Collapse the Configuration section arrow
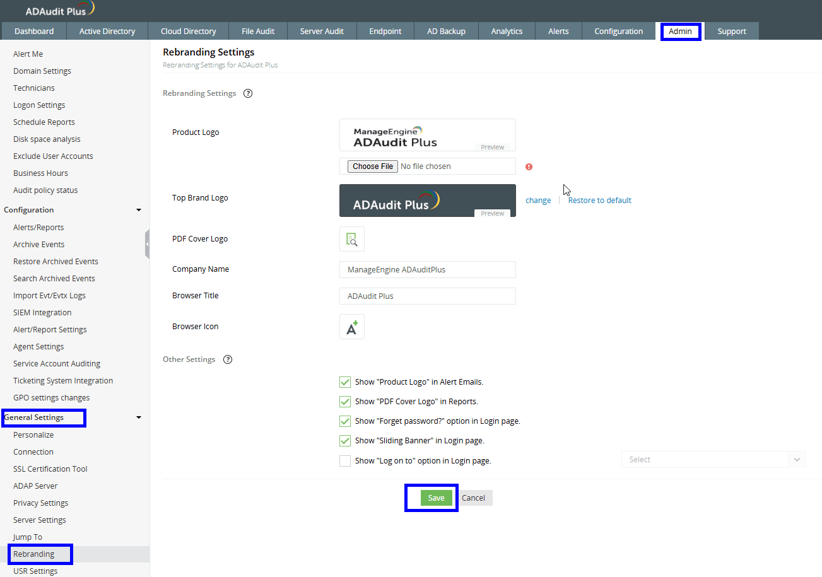This screenshot has width=822, height=577. (x=139, y=210)
